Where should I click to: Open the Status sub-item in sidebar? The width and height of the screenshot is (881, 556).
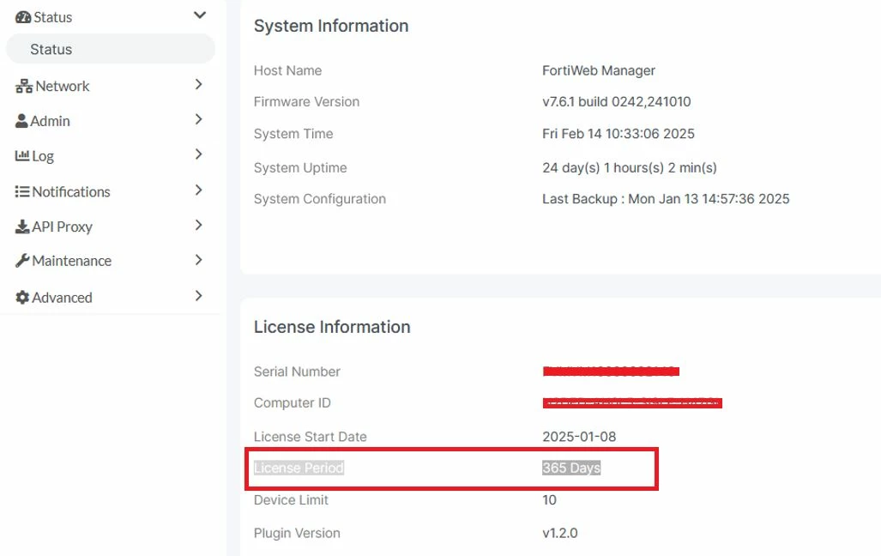coord(110,49)
